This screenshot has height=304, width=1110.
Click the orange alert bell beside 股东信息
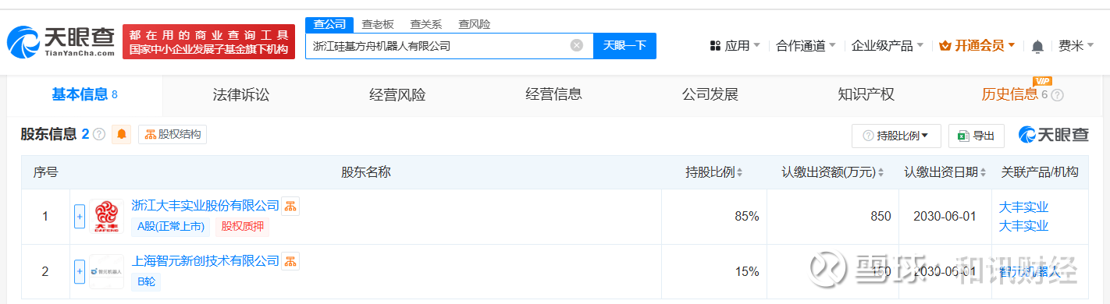point(122,134)
